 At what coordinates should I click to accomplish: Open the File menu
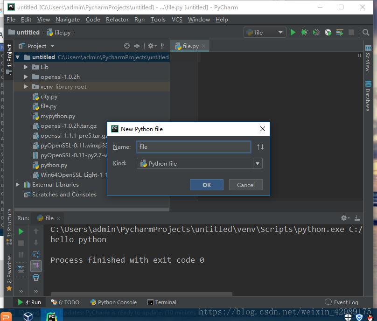[x=11, y=20]
